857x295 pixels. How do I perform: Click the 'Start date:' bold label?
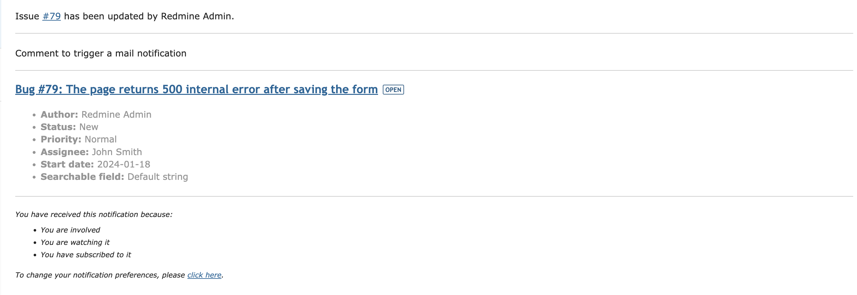[x=67, y=164]
